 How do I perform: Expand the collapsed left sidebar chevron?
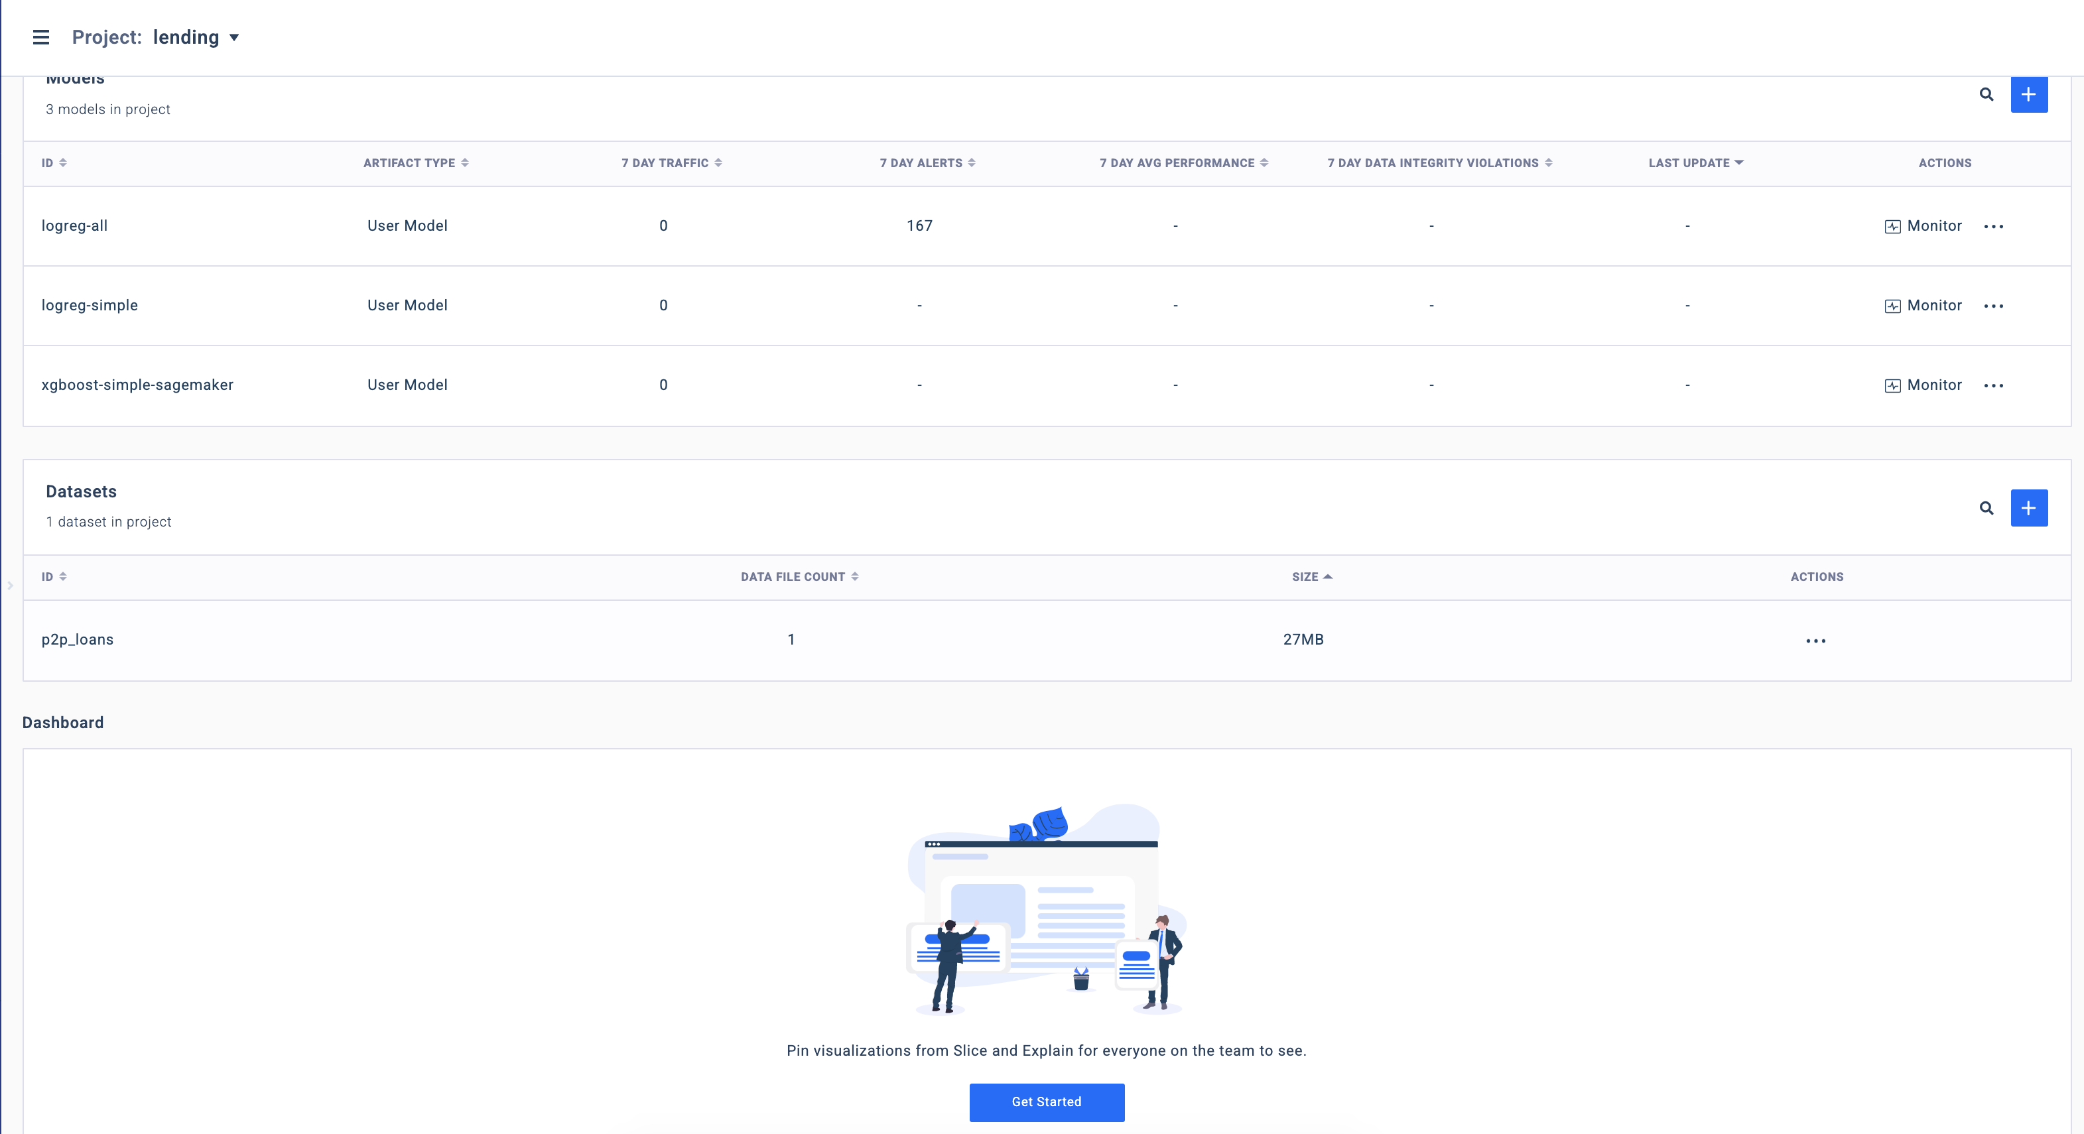pyautogui.click(x=10, y=585)
